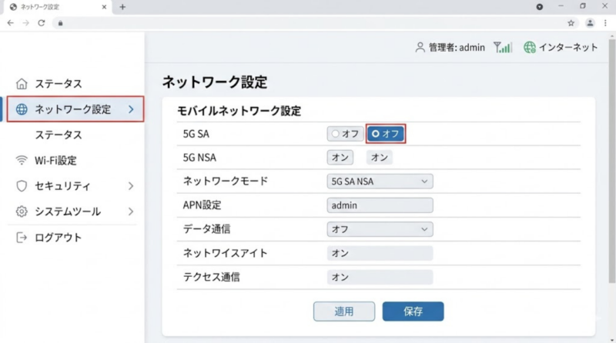Screen dimensions: 616x343
Task: Click the shield icon beside セキュリティ
Action: coord(22,185)
